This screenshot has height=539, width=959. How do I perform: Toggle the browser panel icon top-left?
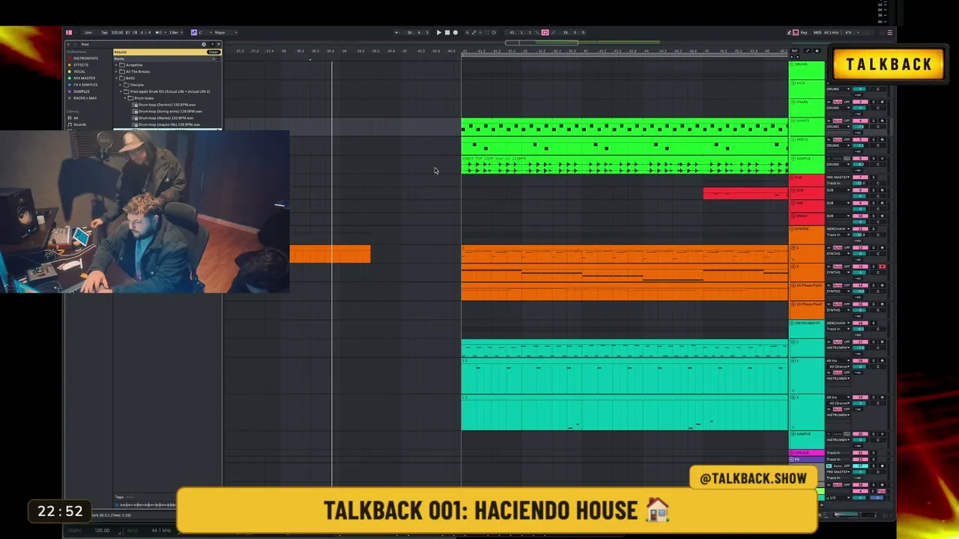pos(69,32)
